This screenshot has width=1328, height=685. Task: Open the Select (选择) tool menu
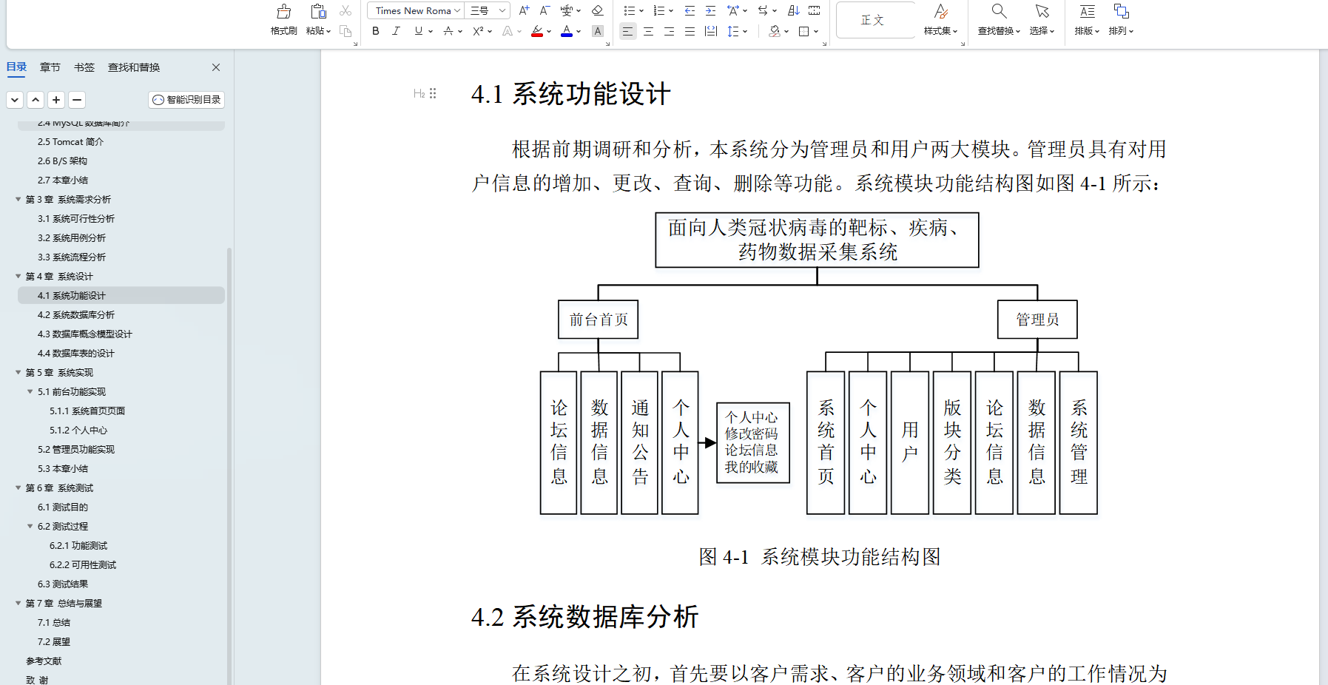(x=1042, y=20)
